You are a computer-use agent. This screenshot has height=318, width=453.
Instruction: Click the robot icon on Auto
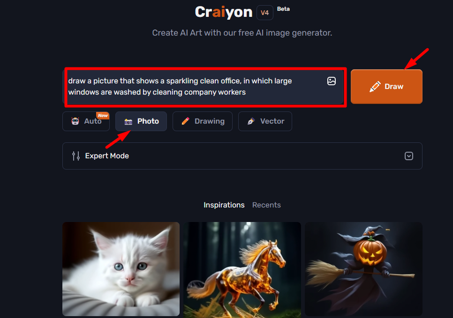75,121
